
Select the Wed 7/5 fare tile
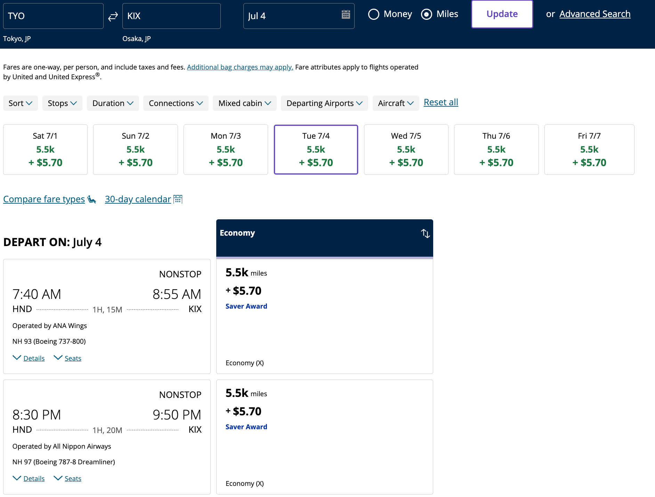pyautogui.click(x=406, y=149)
